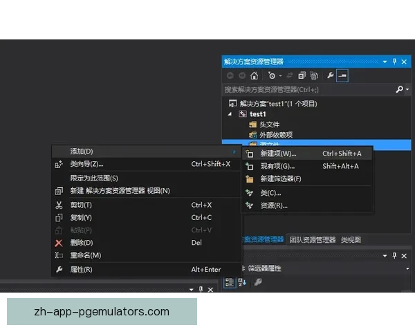Close the 解决方案资源管理器 panel
Viewport: 415px width, 332px height.
(x=404, y=62)
